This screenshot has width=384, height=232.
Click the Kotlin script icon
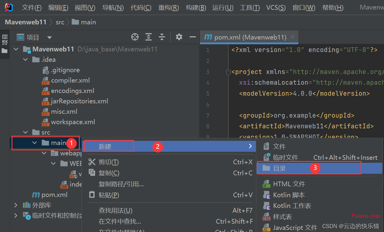(x=267, y=195)
